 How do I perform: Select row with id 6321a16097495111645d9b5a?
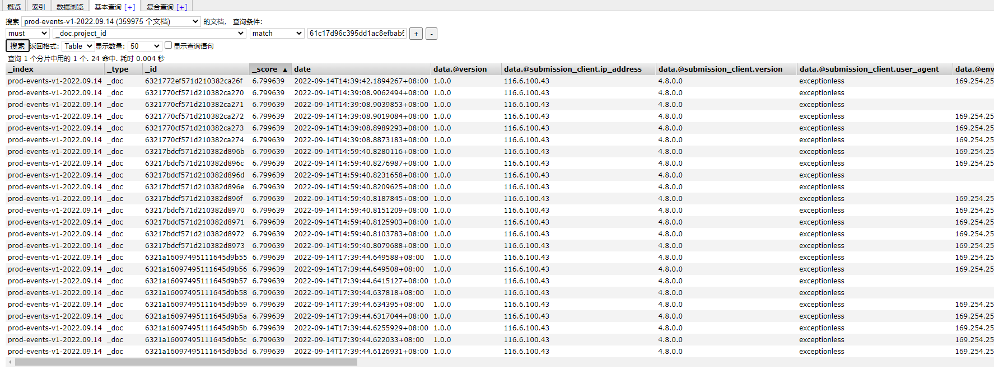coord(500,316)
